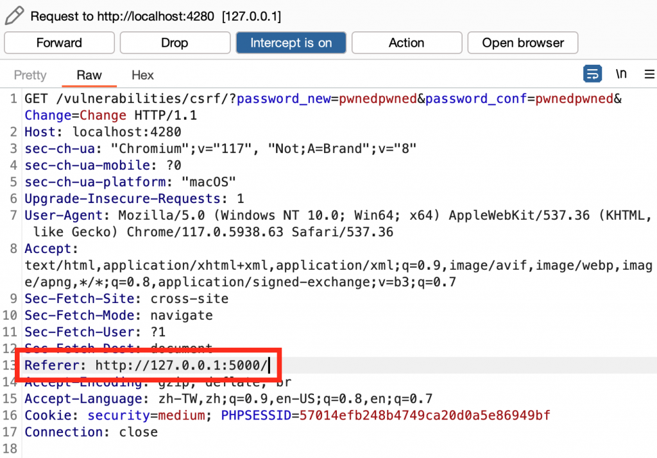Click the Drop button

[x=175, y=43]
